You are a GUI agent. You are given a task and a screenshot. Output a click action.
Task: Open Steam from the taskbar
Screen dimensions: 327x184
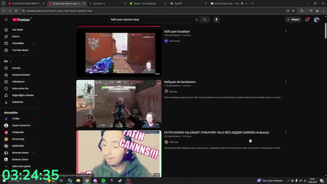120,181
